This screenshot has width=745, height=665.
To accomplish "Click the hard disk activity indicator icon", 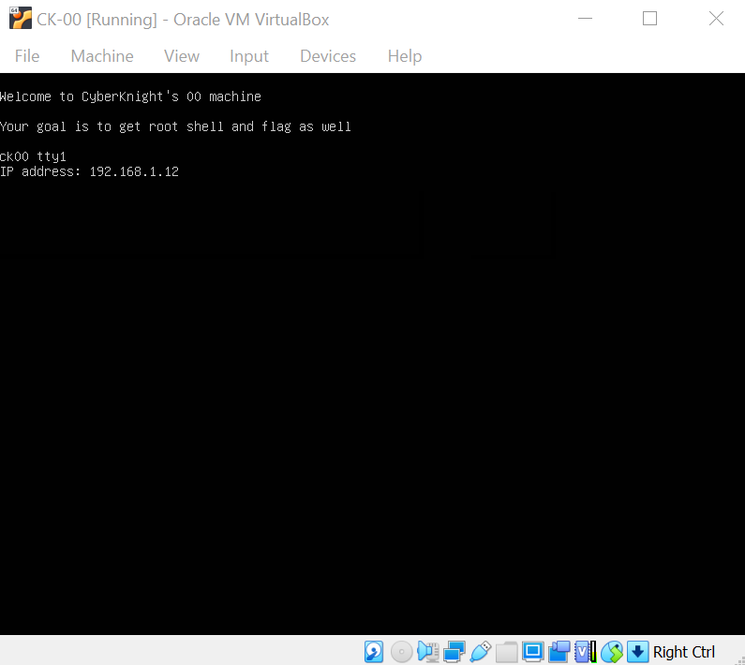I will pos(374,652).
